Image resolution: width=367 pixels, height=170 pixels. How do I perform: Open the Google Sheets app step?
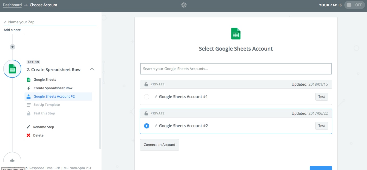click(45, 80)
